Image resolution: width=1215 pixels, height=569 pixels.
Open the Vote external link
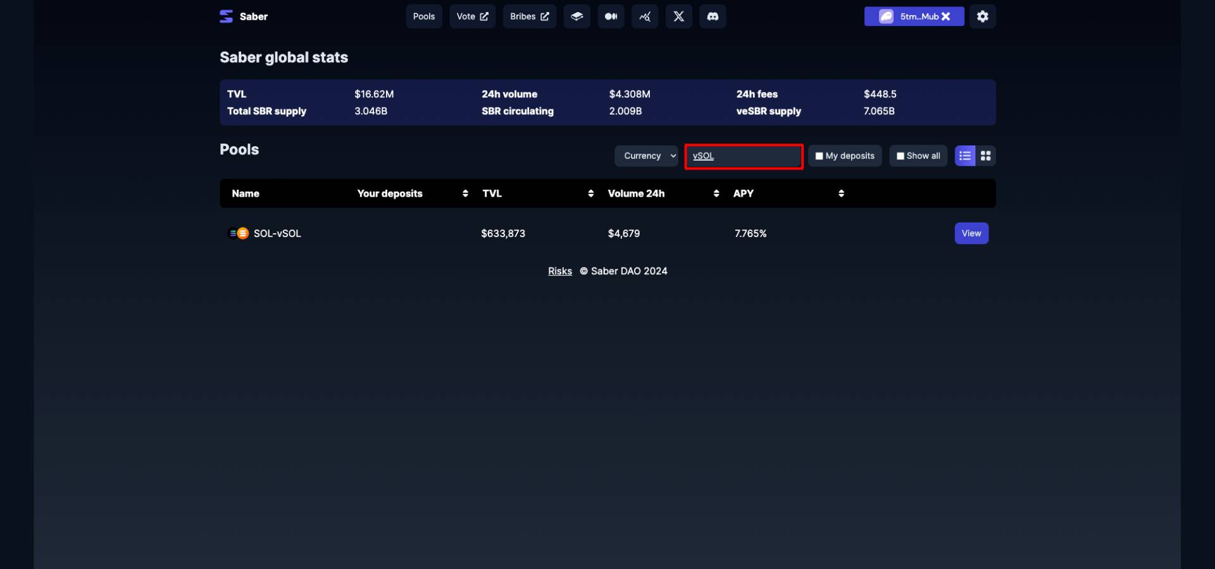click(x=472, y=16)
